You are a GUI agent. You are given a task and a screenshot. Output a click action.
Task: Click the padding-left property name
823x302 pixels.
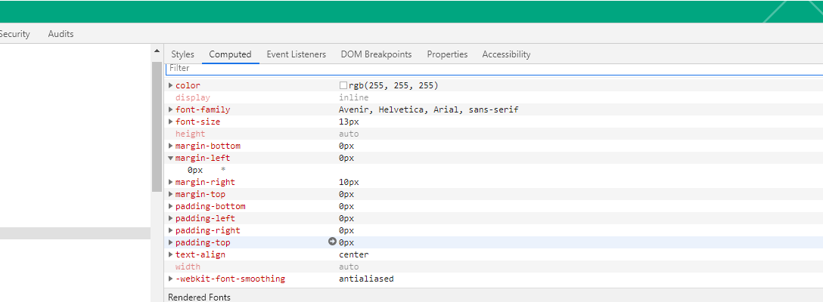tap(205, 218)
